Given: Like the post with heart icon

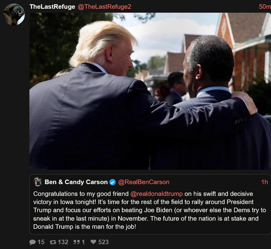Looking at the screenshot, I should 93,242.
